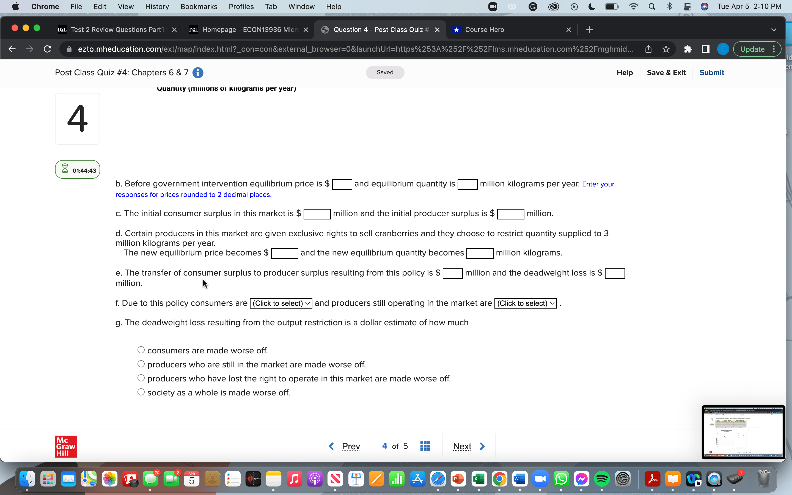Screen dimensions: 792x495
Task: Click the share icon in the address bar
Action: coord(648,49)
